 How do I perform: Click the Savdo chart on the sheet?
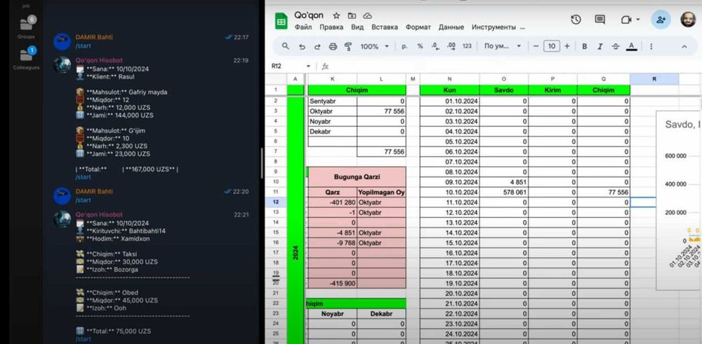[x=679, y=200]
